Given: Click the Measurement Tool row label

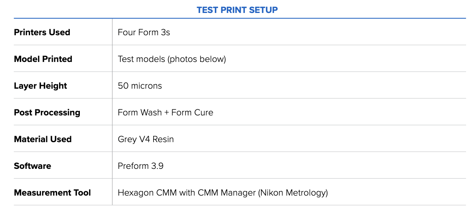Looking at the screenshot, I should [x=52, y=193].
